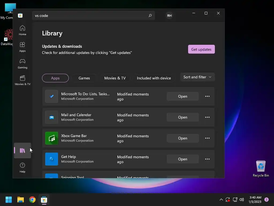Show hidden system tray icons

(x=221, y=200)
